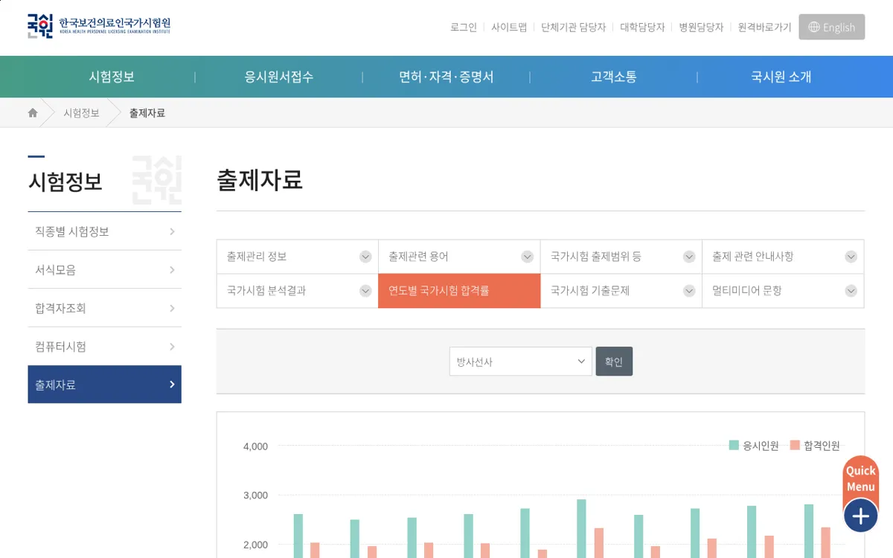
Task: Open Quick Menu plus button
Action: pyautogui.click(x=861, y=515)
